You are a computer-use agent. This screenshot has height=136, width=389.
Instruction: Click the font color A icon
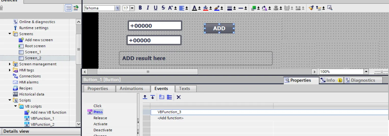[195, 8]
